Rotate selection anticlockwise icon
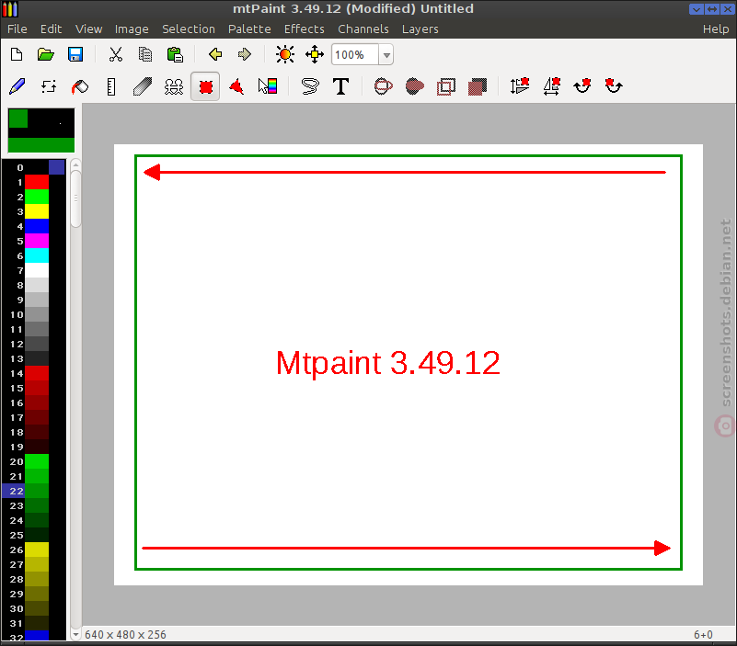The image size is (737, 646). tap(614, 85)
